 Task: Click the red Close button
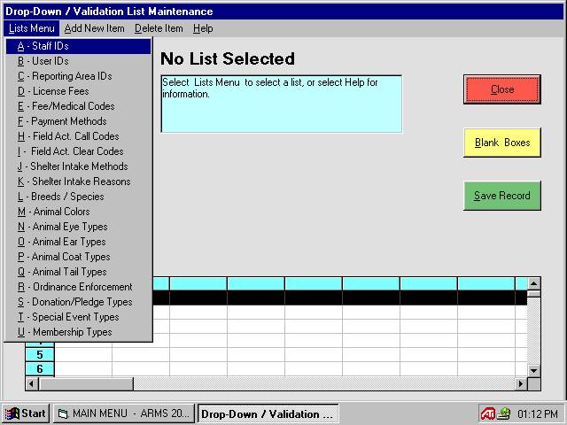tap(502, 89)
